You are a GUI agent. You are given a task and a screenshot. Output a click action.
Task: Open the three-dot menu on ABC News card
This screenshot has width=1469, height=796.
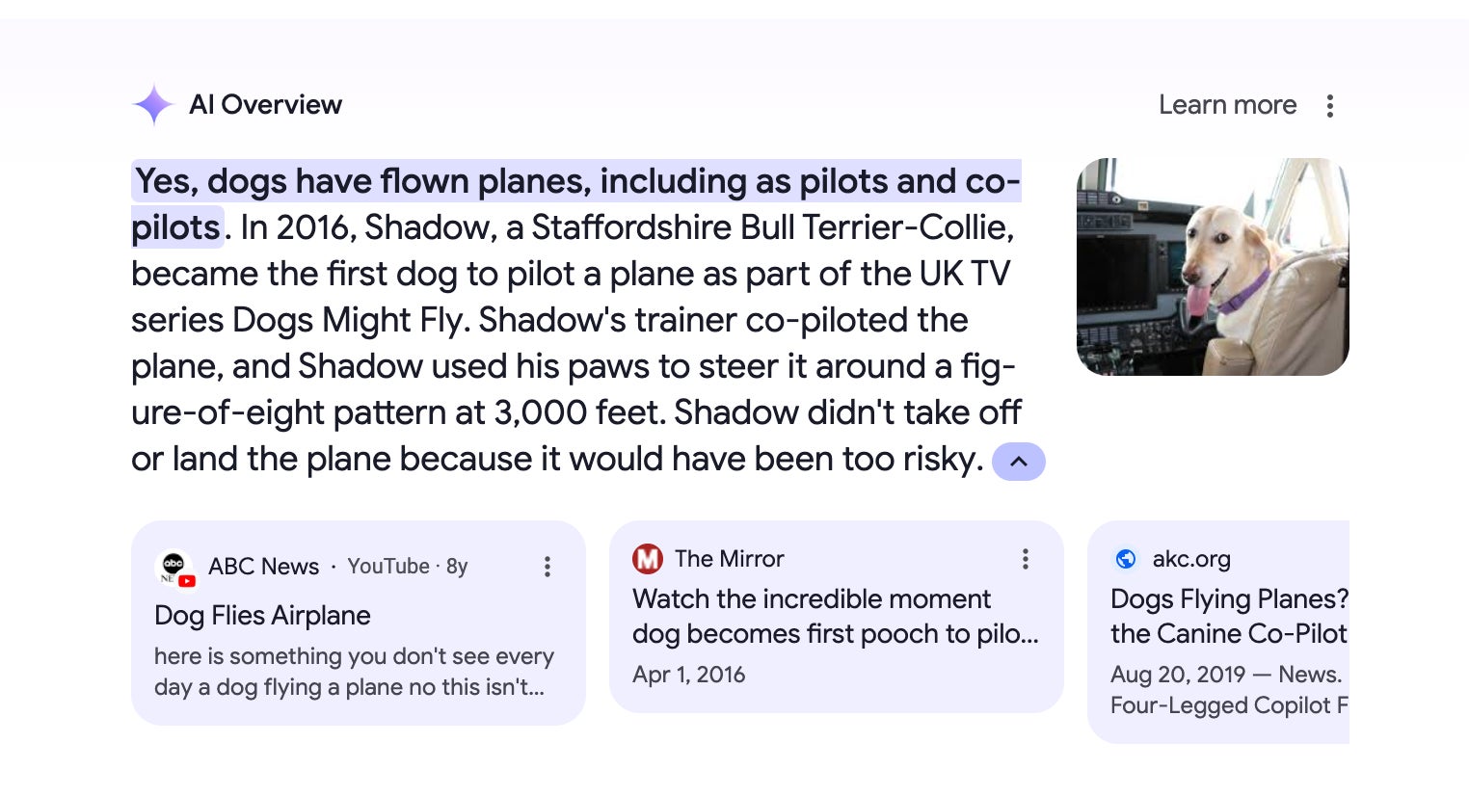click(547, 567)
